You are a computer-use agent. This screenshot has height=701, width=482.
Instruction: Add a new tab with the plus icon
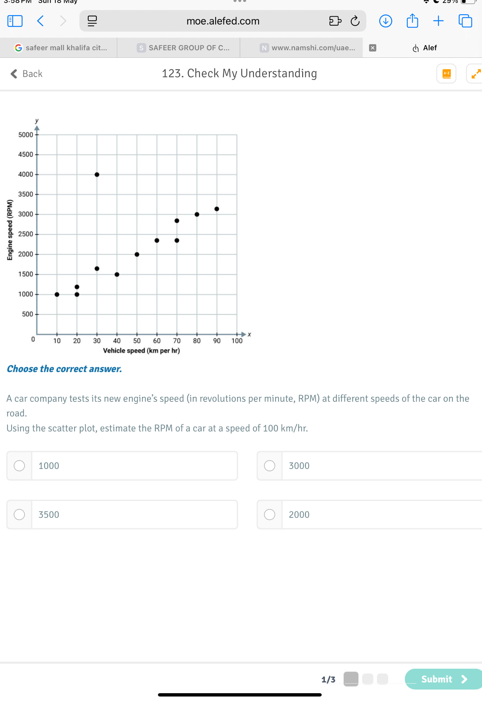coord(438,21)
